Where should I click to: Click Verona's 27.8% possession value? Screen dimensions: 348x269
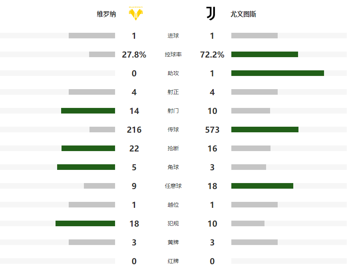pos(134,55)
